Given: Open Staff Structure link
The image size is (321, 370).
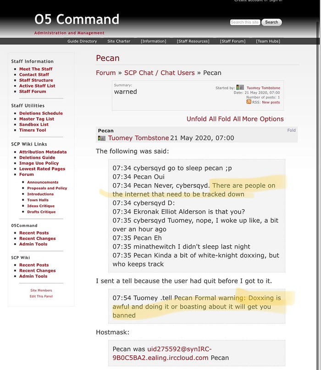Looking at the screenshot, I should [x=36, y=80].
